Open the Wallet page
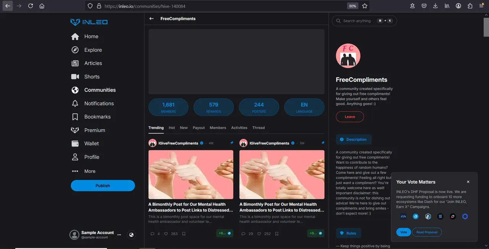The width and height of the screenshot is (489, 249). pyautogui.click(x=85, y=143)
